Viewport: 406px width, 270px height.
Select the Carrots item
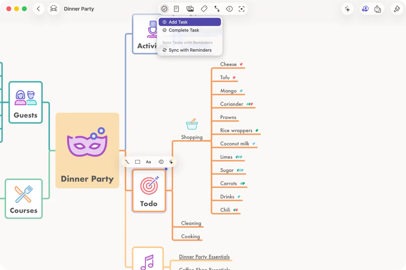[x=228, y=183]
